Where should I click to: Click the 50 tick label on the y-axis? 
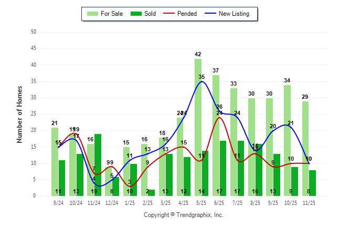click(x=34, y=32)
